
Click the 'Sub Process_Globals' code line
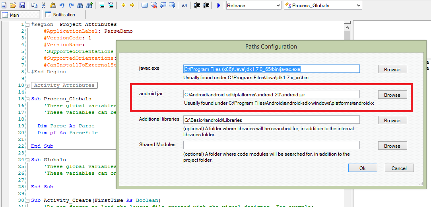[61, 99]
